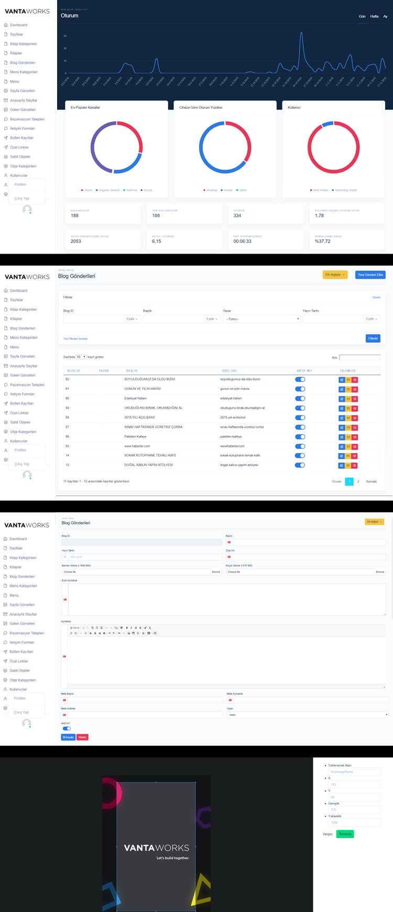Screen dimensions: 393x912
Task: Click the red delete icon for blog 13
Action: pyautogui.click(x=355, y=466)
